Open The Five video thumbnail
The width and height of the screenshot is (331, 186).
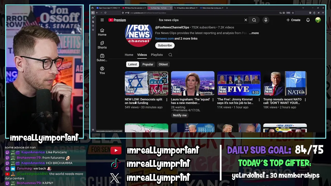click(x=239, y=83)
